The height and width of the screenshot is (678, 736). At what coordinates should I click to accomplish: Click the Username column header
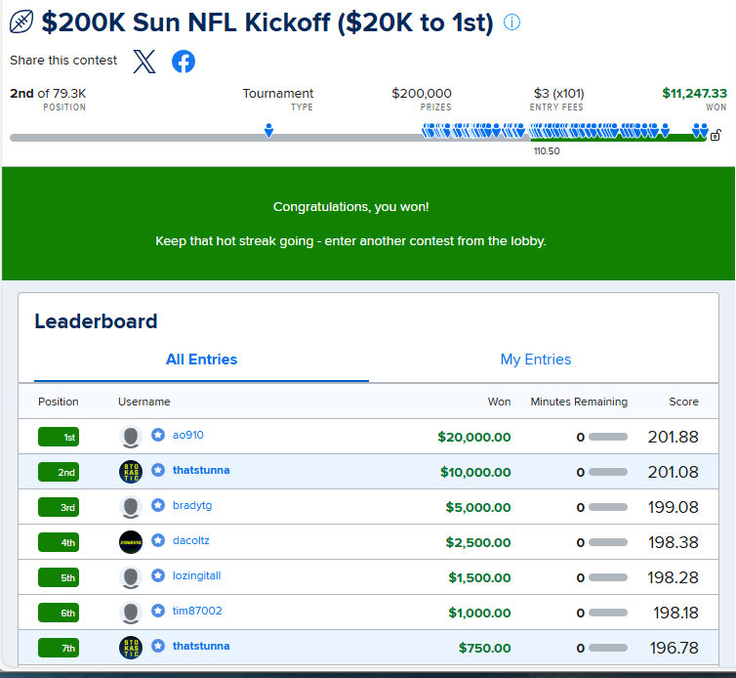(x=144, y=402)
